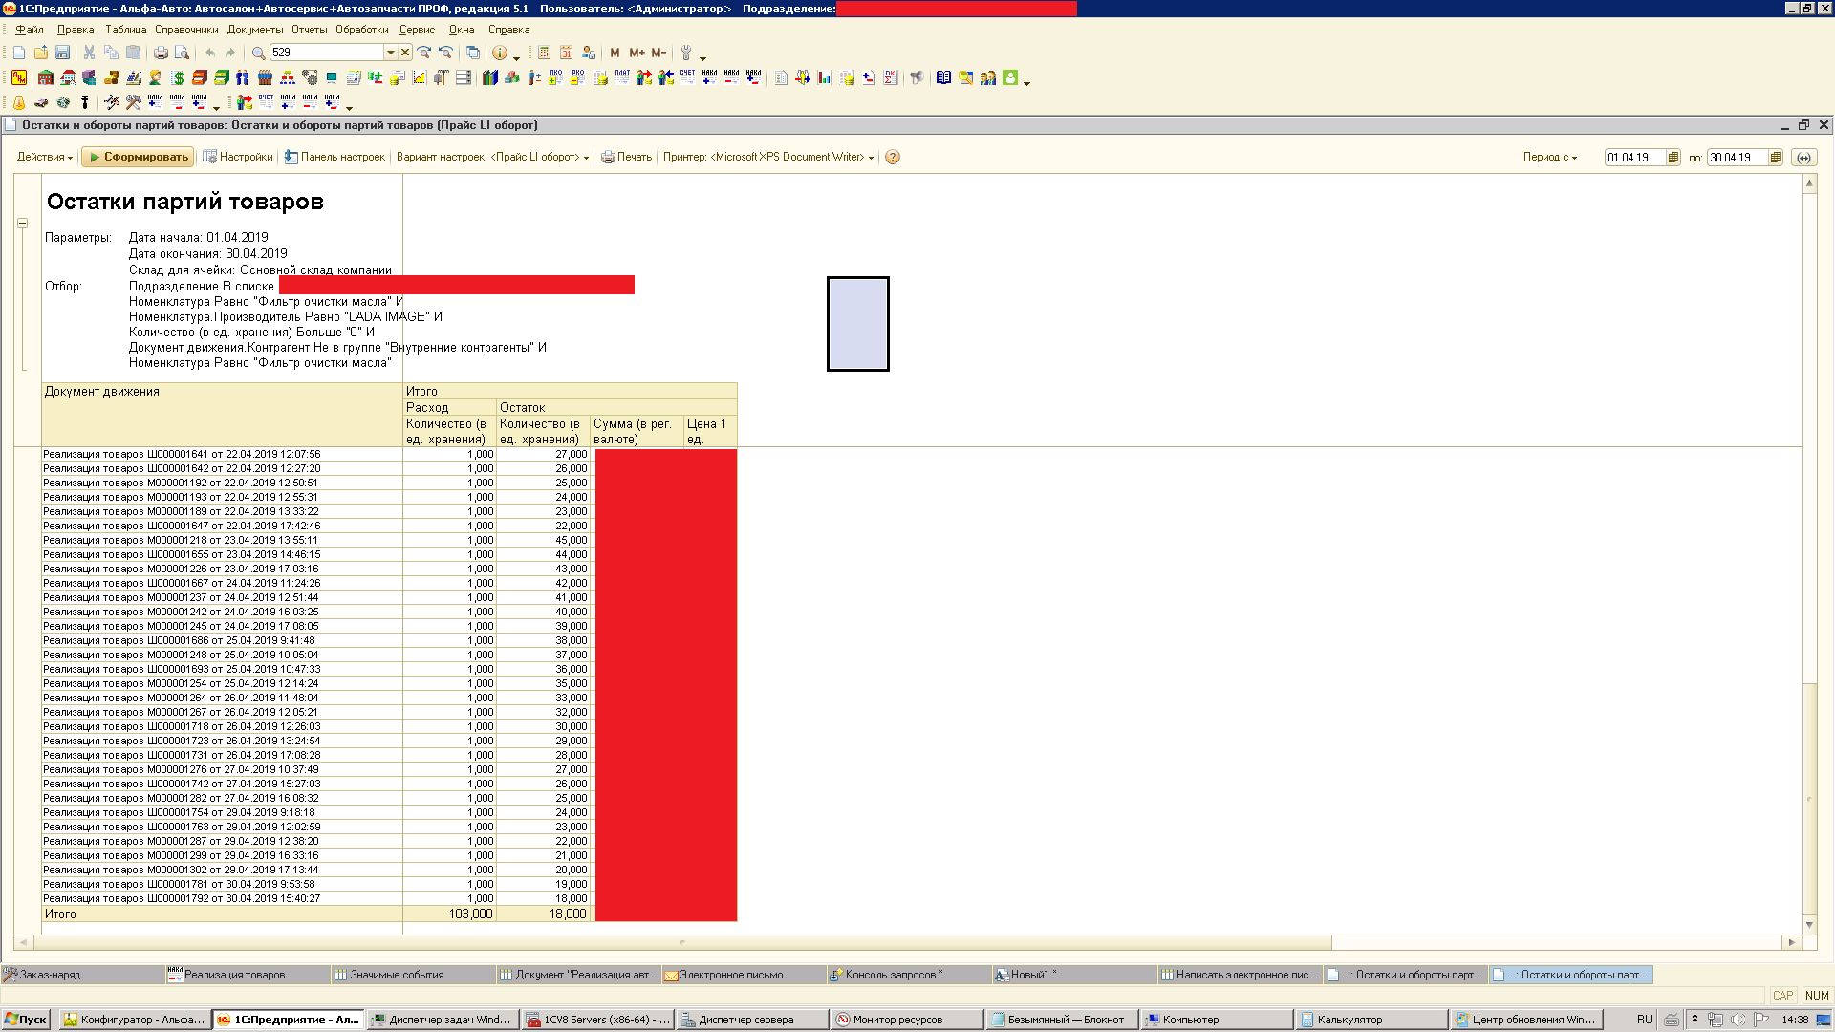Click the ПКО cash receipt icon
Viewport: 1835px width, 1032px height.
[555, 77]
